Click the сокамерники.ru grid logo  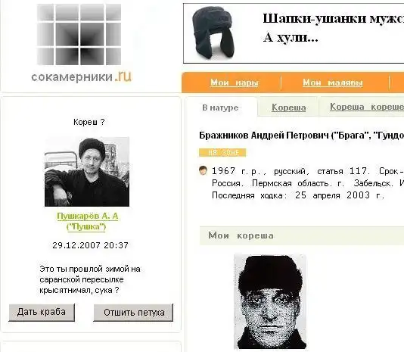tap(79, 34)
